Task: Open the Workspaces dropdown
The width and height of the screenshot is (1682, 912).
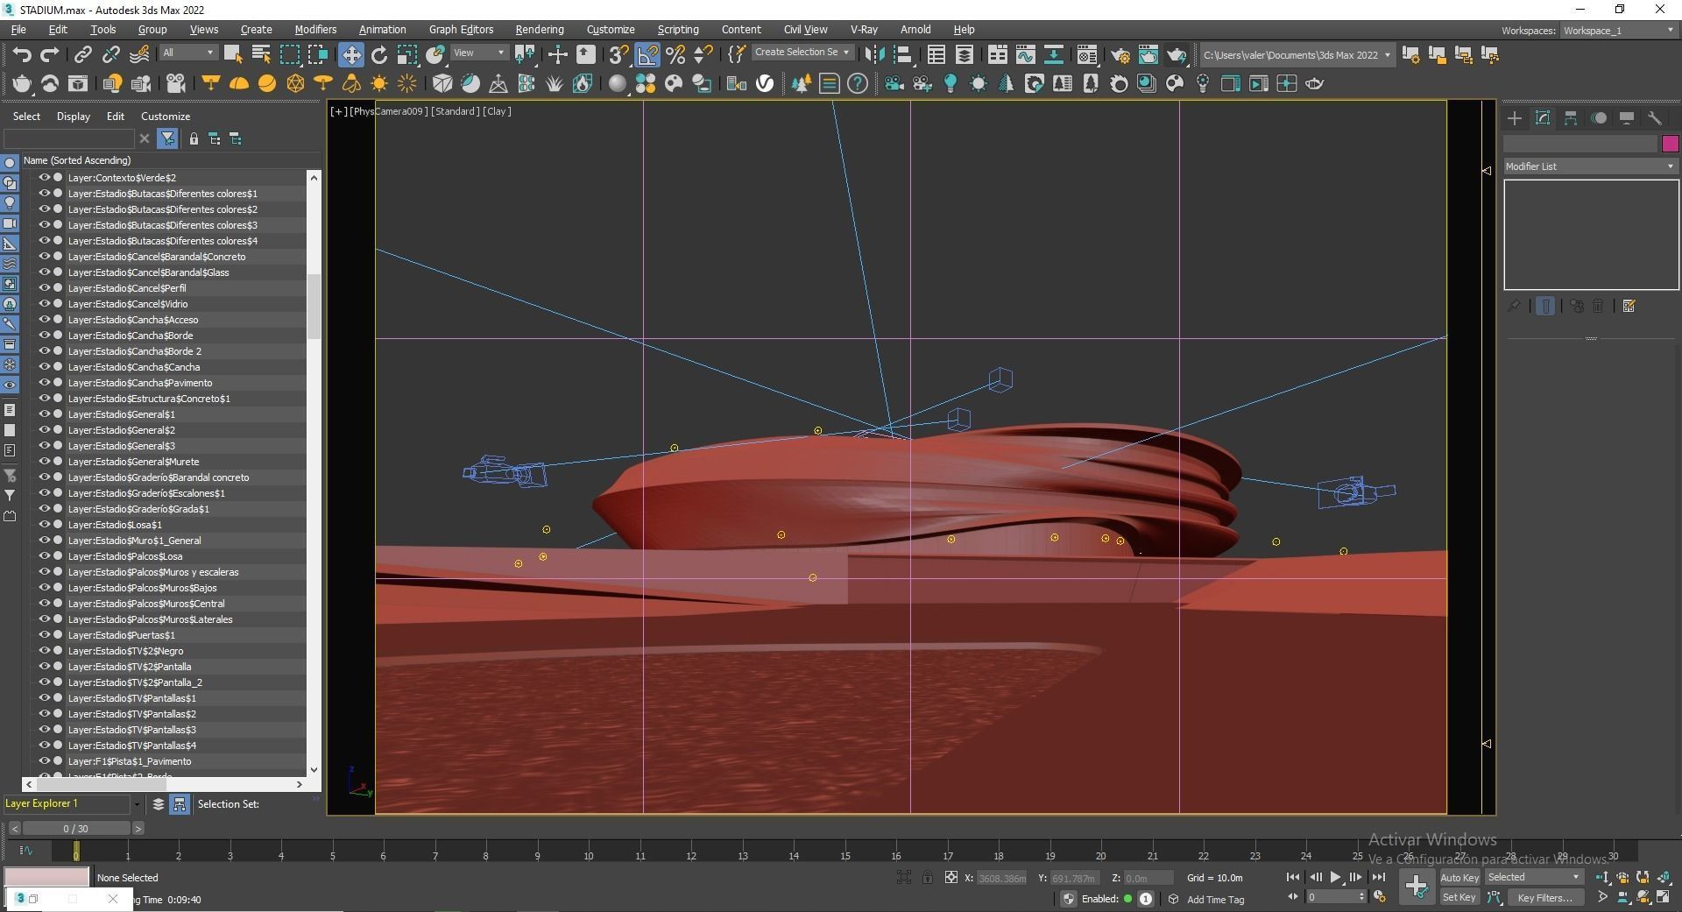Action: [x=1618, y=31]
